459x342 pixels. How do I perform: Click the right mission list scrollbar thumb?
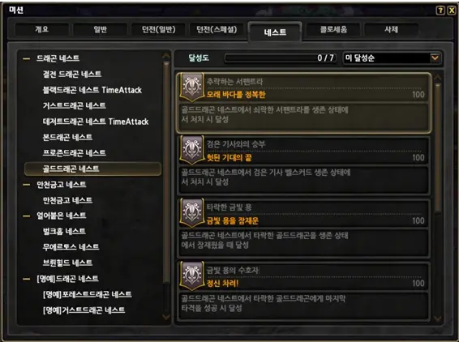[438, 147]
